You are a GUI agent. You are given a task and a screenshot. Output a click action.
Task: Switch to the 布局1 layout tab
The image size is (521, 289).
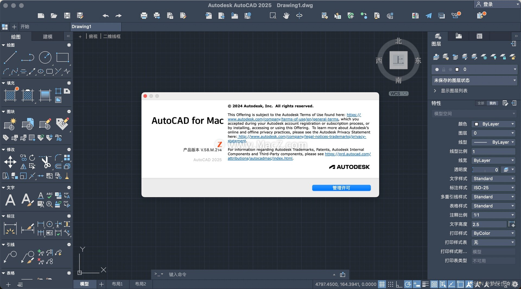[x=117, y=284]
